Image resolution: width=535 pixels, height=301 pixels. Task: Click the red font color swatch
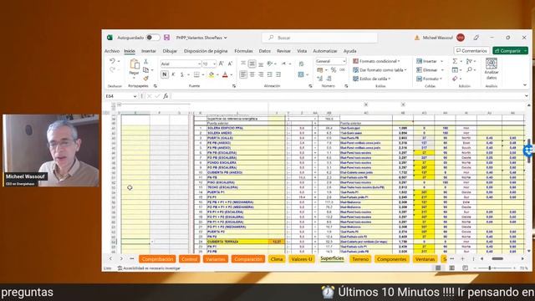click(225, 74)
